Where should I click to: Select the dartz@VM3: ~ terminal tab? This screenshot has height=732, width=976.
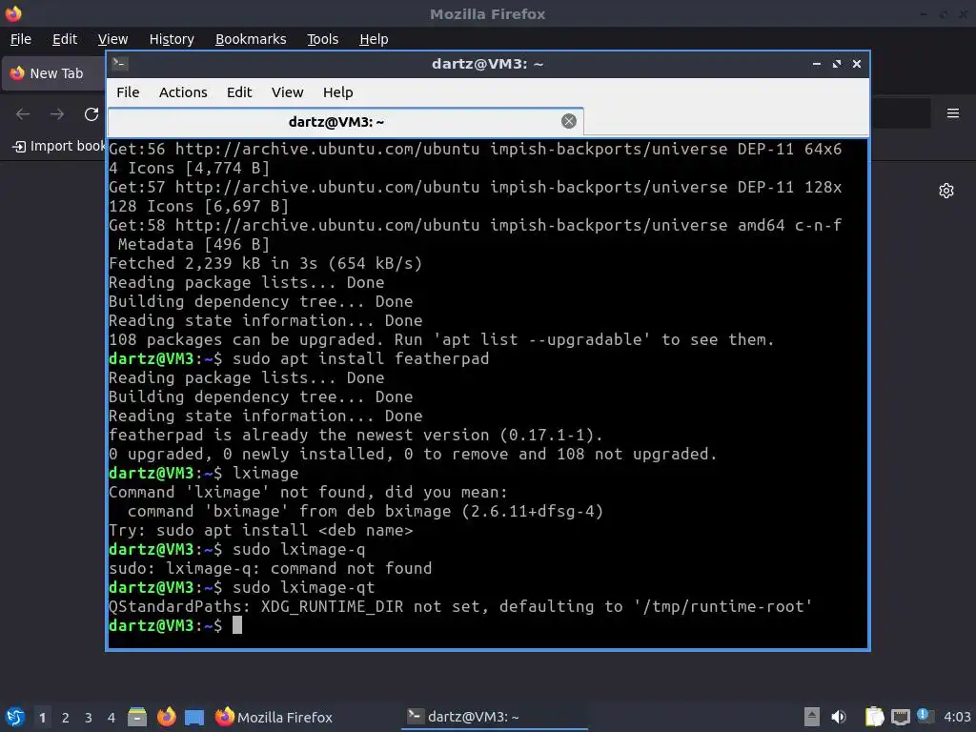point(345,121)
